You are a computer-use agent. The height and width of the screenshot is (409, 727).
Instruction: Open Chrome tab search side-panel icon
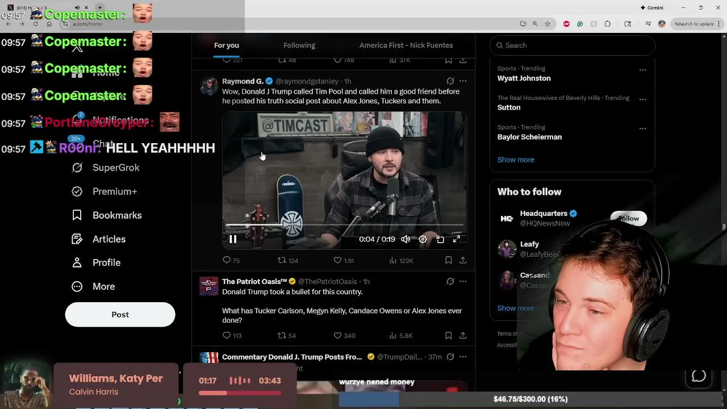point(628,24)
